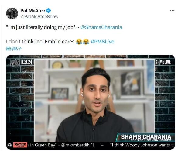
Task: Click the #PMSLive hashtag in tweet
Action: tap(102, 42)
